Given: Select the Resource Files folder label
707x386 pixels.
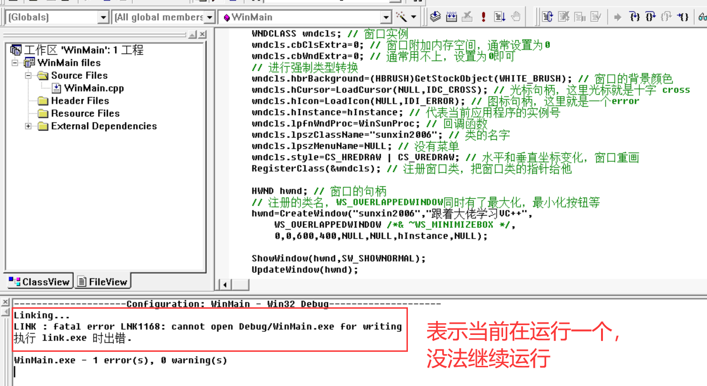Looking at the screenshot, I should pos(85,113).
